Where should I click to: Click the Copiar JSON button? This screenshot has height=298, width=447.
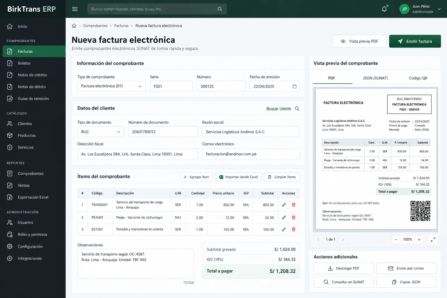pyautogui.click(x=406, y=282)
